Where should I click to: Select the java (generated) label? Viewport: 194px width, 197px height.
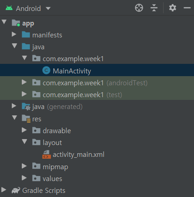point(57,107)
